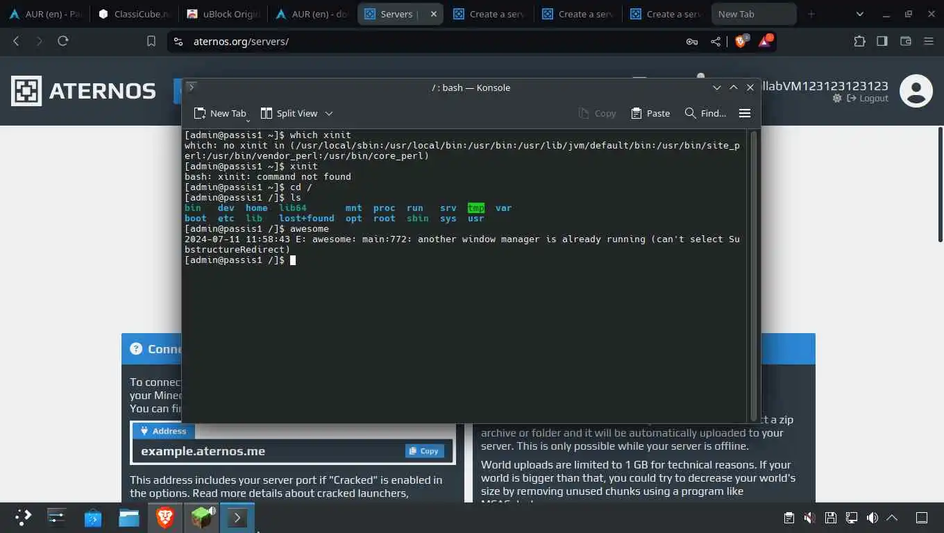Open System Settings from taskbar
944x533 pixels.
coord(57,517)
